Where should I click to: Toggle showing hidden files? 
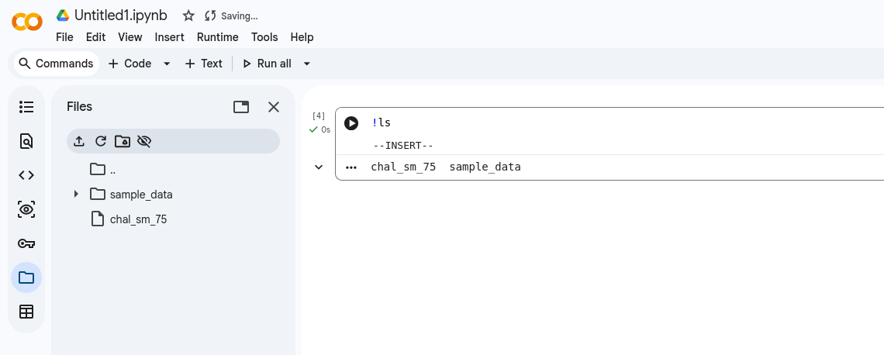coord(144,141)
